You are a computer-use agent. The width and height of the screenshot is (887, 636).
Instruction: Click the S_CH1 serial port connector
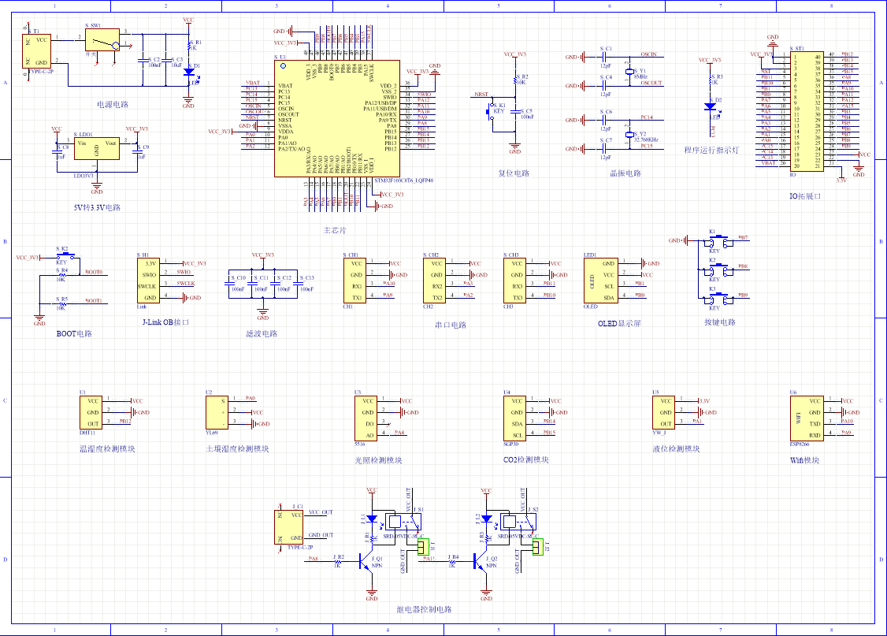tap(354, 281)
